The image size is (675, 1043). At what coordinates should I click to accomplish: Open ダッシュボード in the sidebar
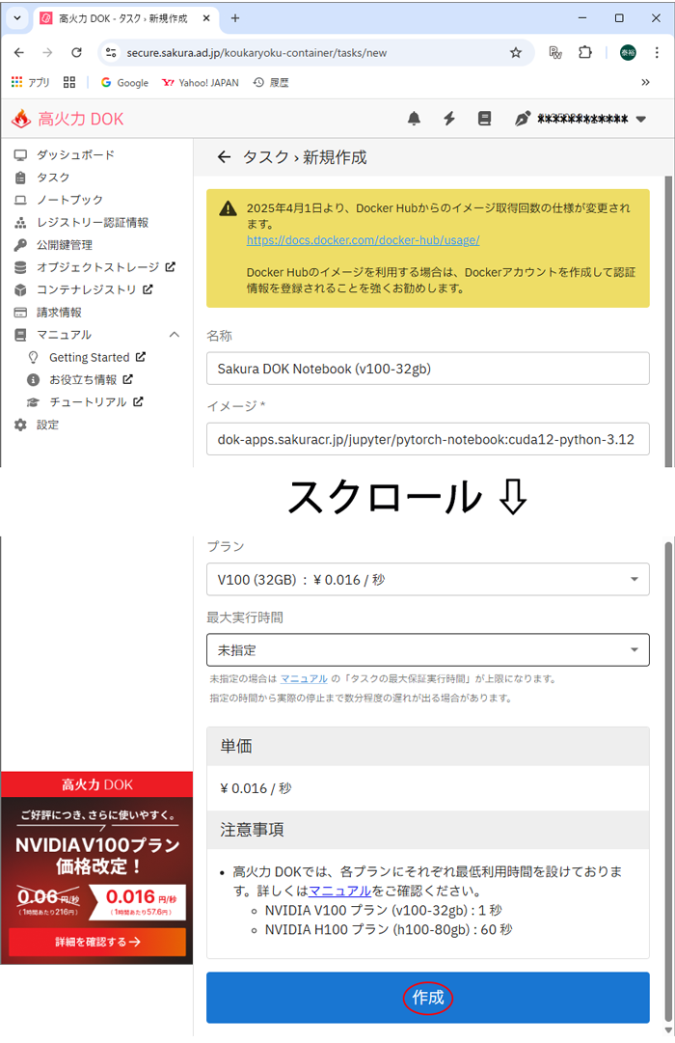(75, 155)
